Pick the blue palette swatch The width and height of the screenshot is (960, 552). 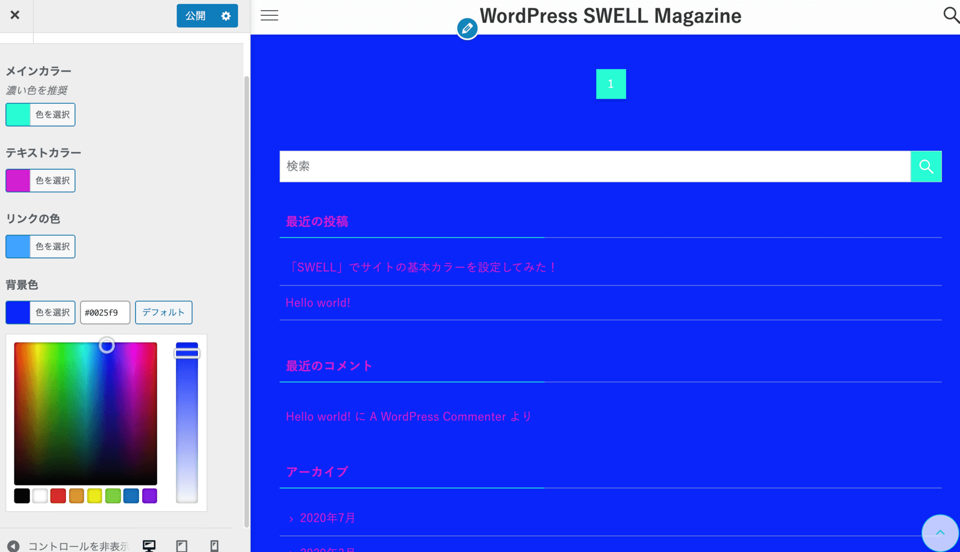point(131,496)
